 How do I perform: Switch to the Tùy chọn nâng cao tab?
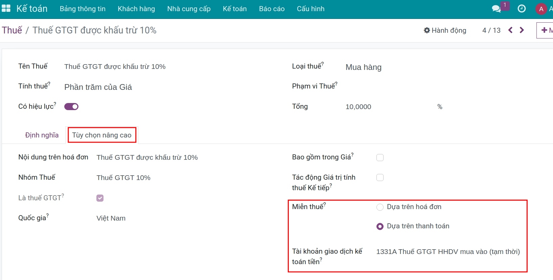click(x=102, y=135)
